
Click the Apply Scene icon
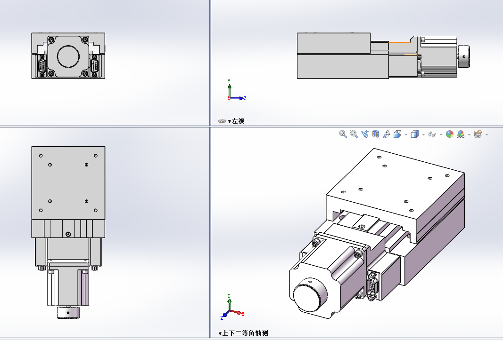click(x=461, y=134)
